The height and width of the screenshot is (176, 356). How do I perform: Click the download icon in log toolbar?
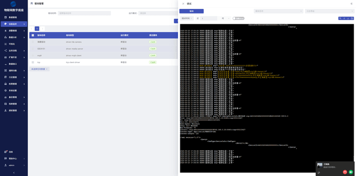click(x=348, y=18)
